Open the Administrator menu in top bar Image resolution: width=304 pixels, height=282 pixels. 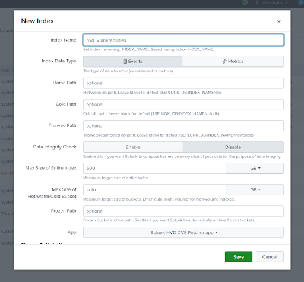coord(271,3)
